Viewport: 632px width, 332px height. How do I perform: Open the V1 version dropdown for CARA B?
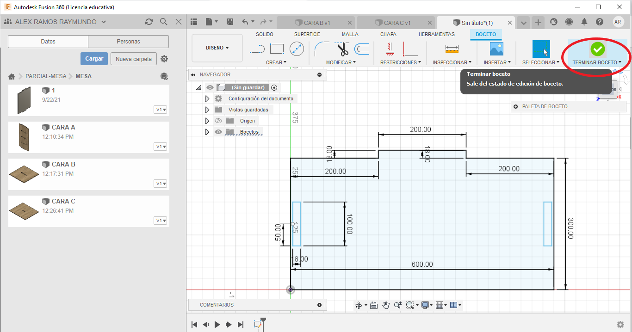click(x=161, y=184)
